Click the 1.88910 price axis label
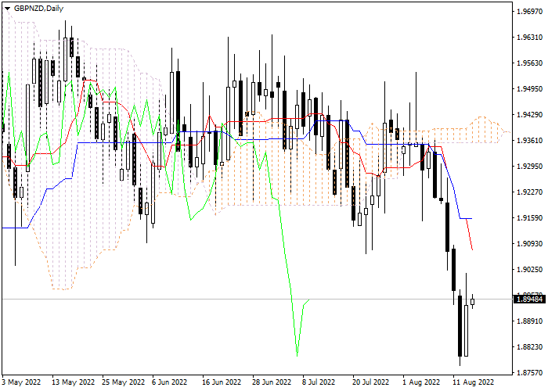This screenshot has height=391, width=548. [529, 321]
